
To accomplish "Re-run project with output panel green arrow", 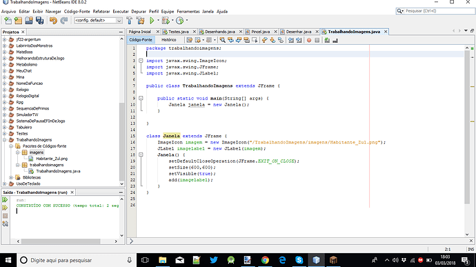I will click(x=5, y=199).
